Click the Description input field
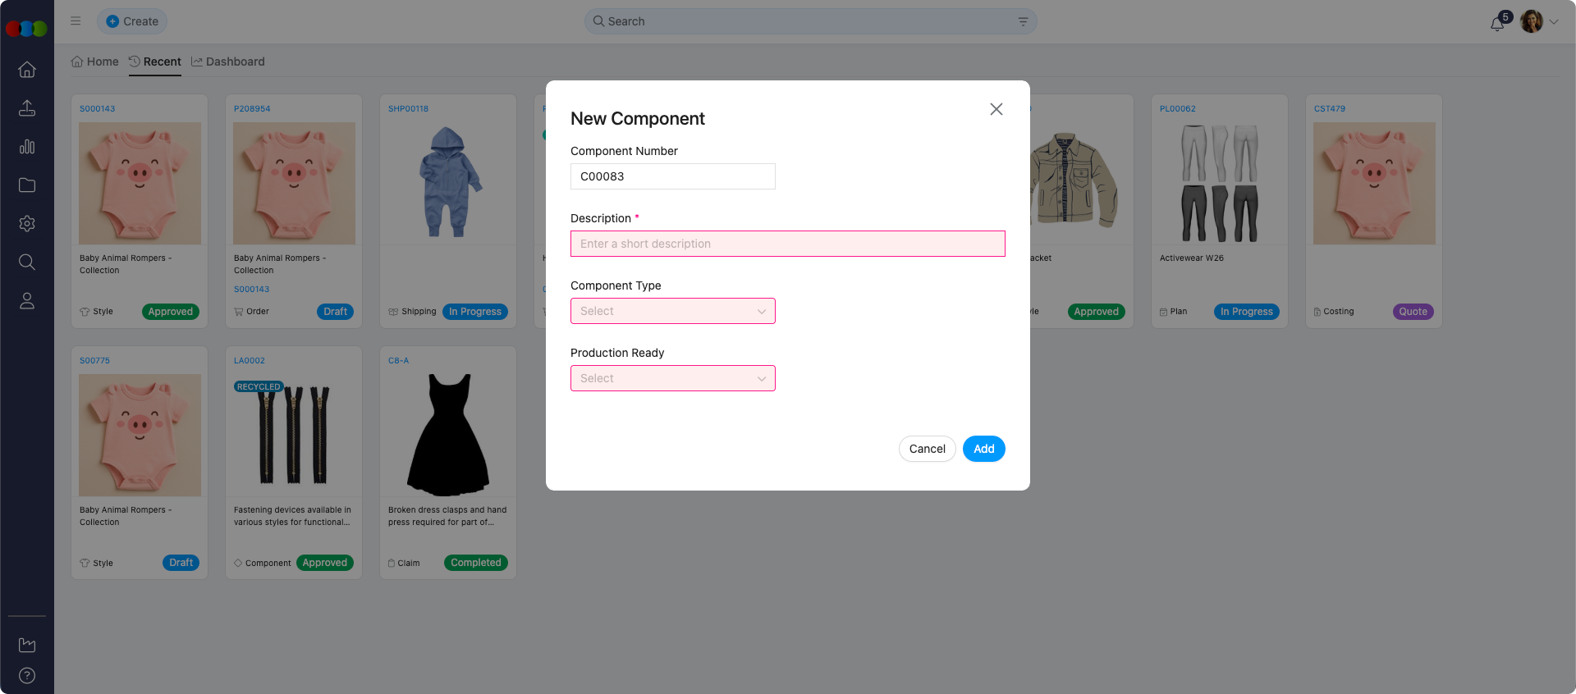Screen dimensions: 1576x694 (788, 244)
